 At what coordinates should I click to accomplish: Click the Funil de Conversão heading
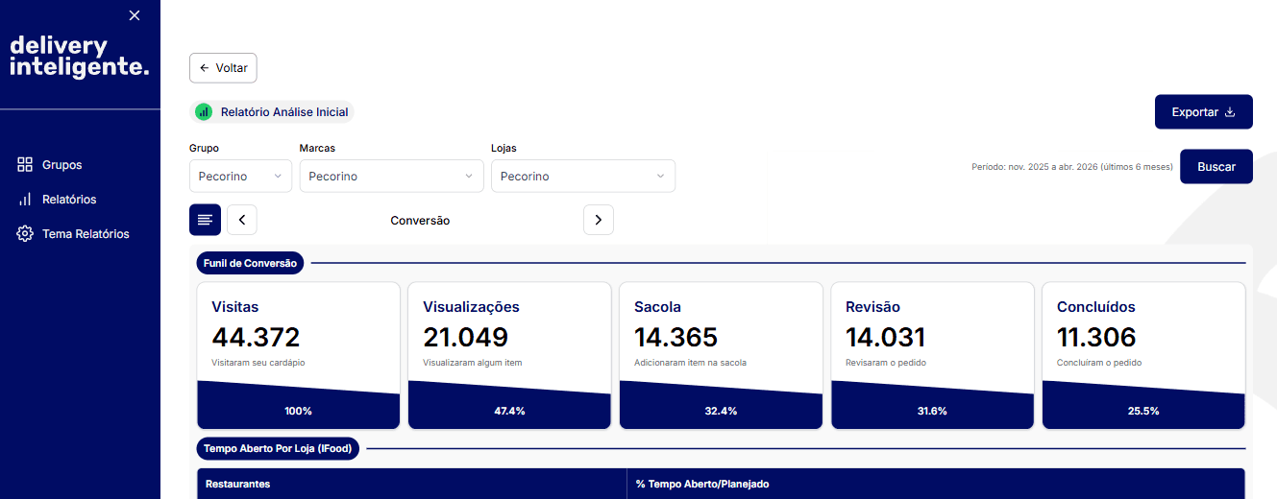pos(251,262)
